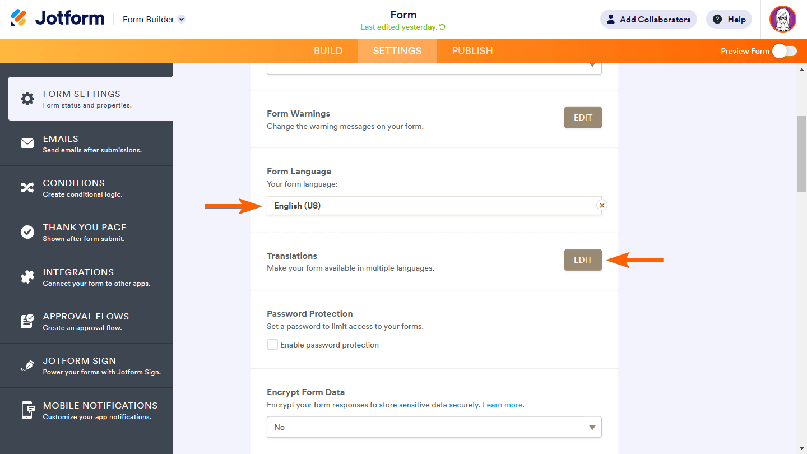Expand the Encrypt Form Data dropdown
Image resolution: width=807 pixels, height=454 pixels.
[592, 427]
